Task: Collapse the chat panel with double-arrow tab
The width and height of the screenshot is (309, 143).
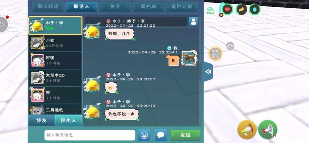Action: tap(208, 72)
